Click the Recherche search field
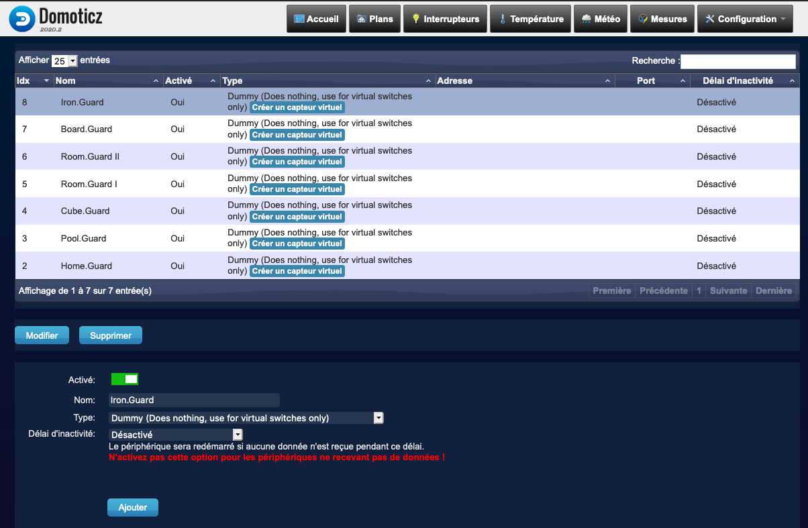The width and height of the screenshot is (808, 528). pyautogui.click(x=738, y=61)
